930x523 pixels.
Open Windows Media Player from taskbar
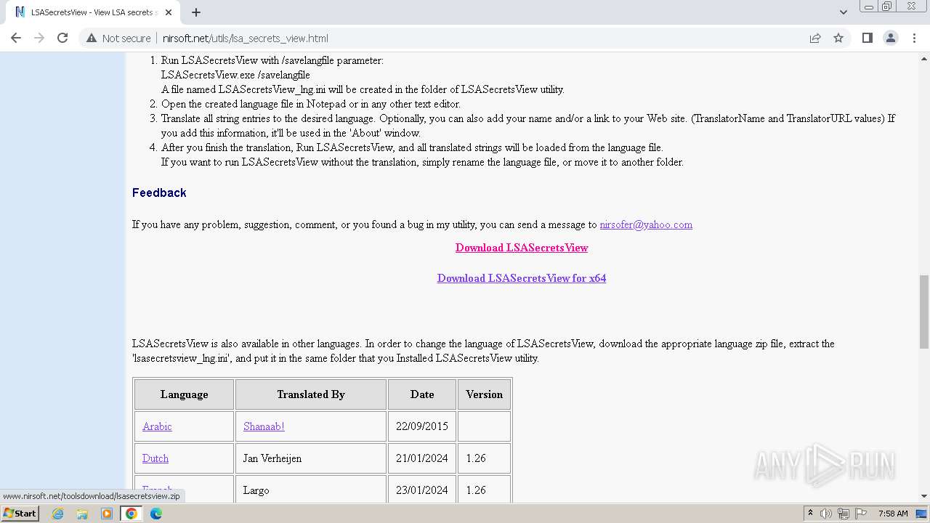coord(107,514)
